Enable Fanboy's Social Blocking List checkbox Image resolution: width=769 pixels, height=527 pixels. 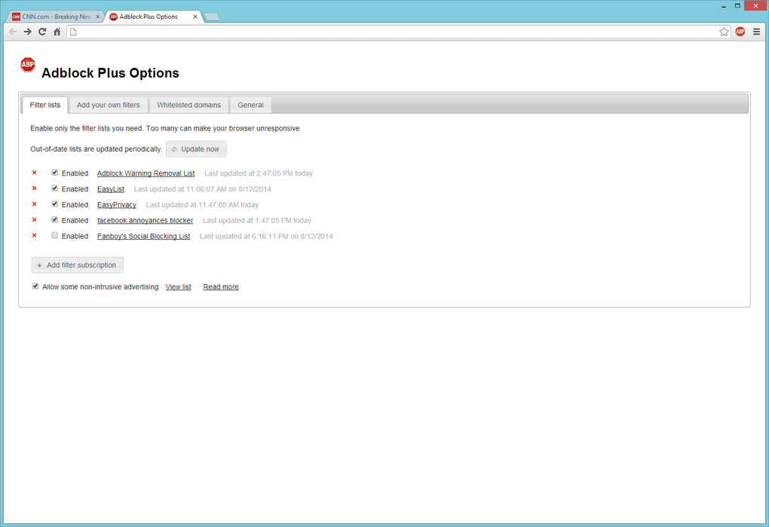point(55,235)
